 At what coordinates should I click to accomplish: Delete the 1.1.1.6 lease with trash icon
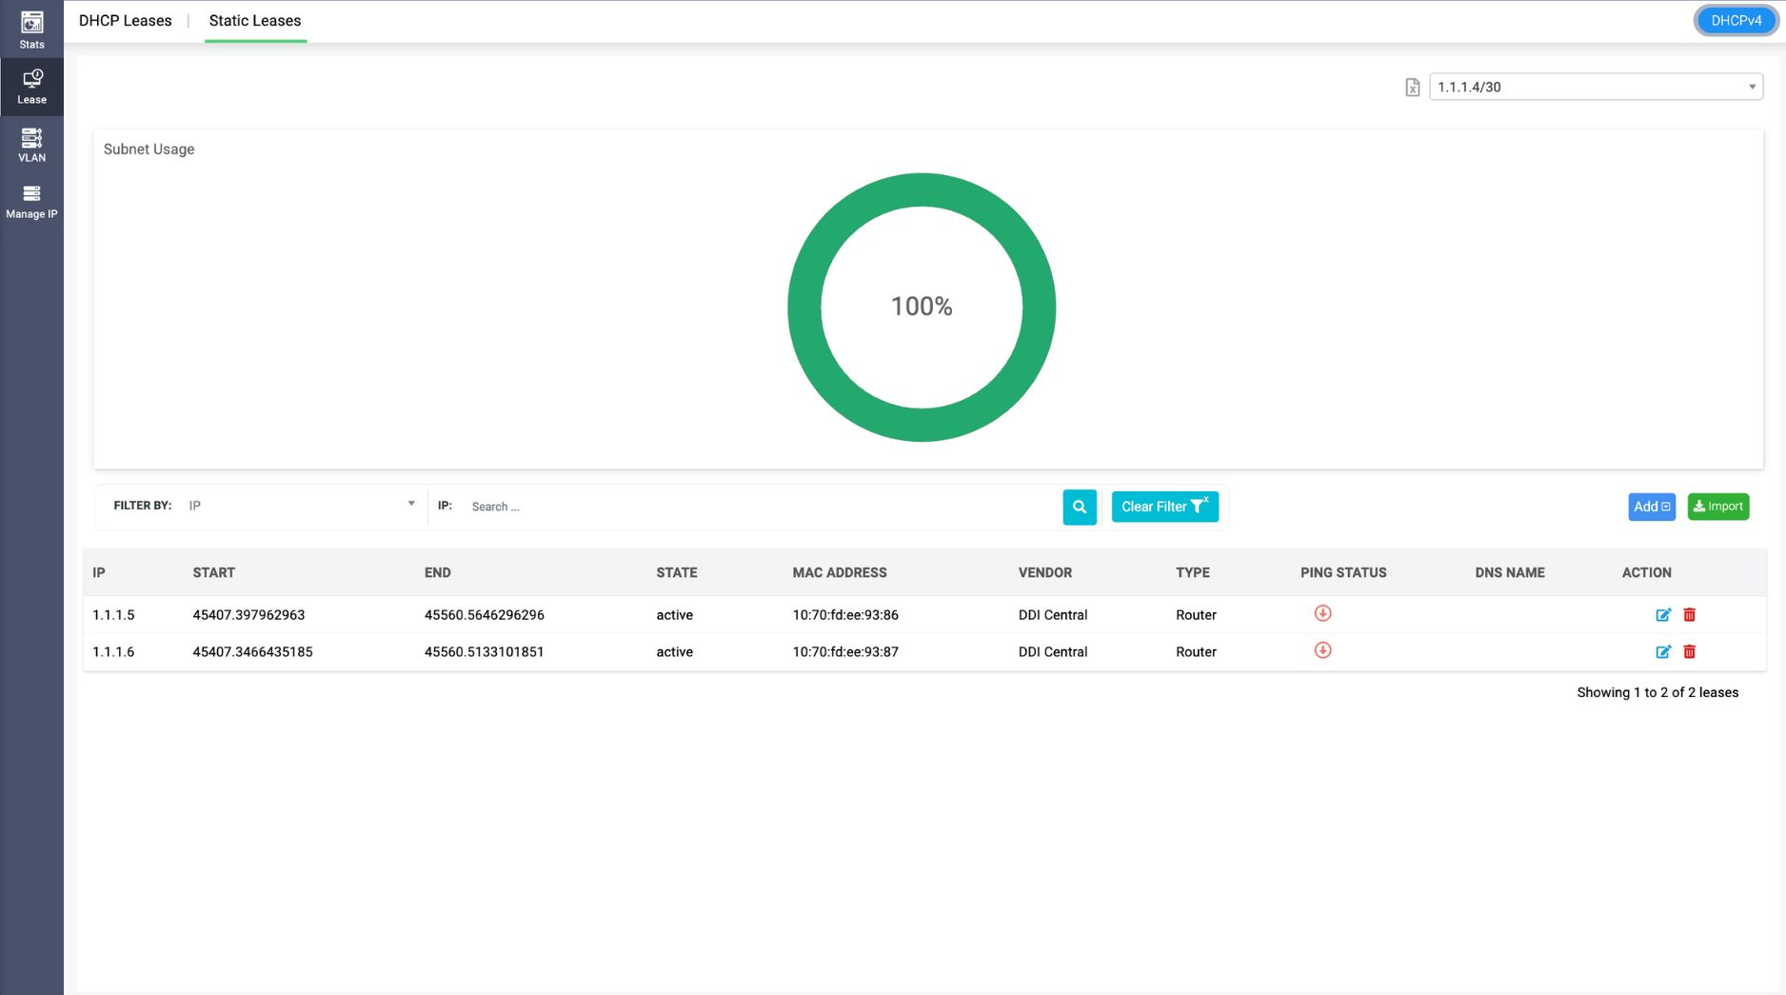(1689, 652)
